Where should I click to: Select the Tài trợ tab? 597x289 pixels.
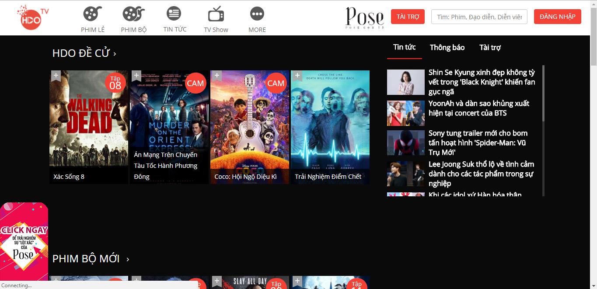490,47
